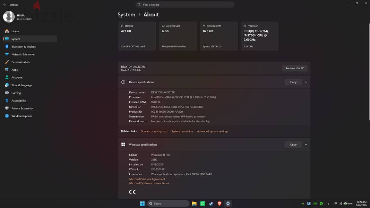Open the Installed RAM 16.0 GB card
The width and height of the screenshot is (370, 208).
219,36
